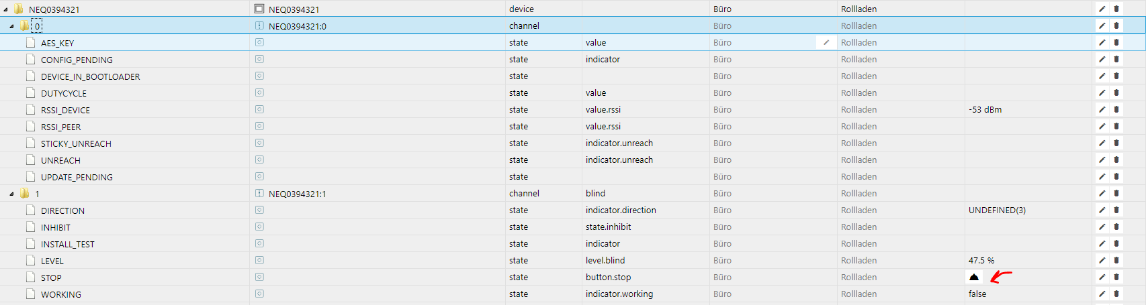Delete the WORKING state with trash icon
The width and height of the screenshot is (1146, 305).
(1116, 294)
